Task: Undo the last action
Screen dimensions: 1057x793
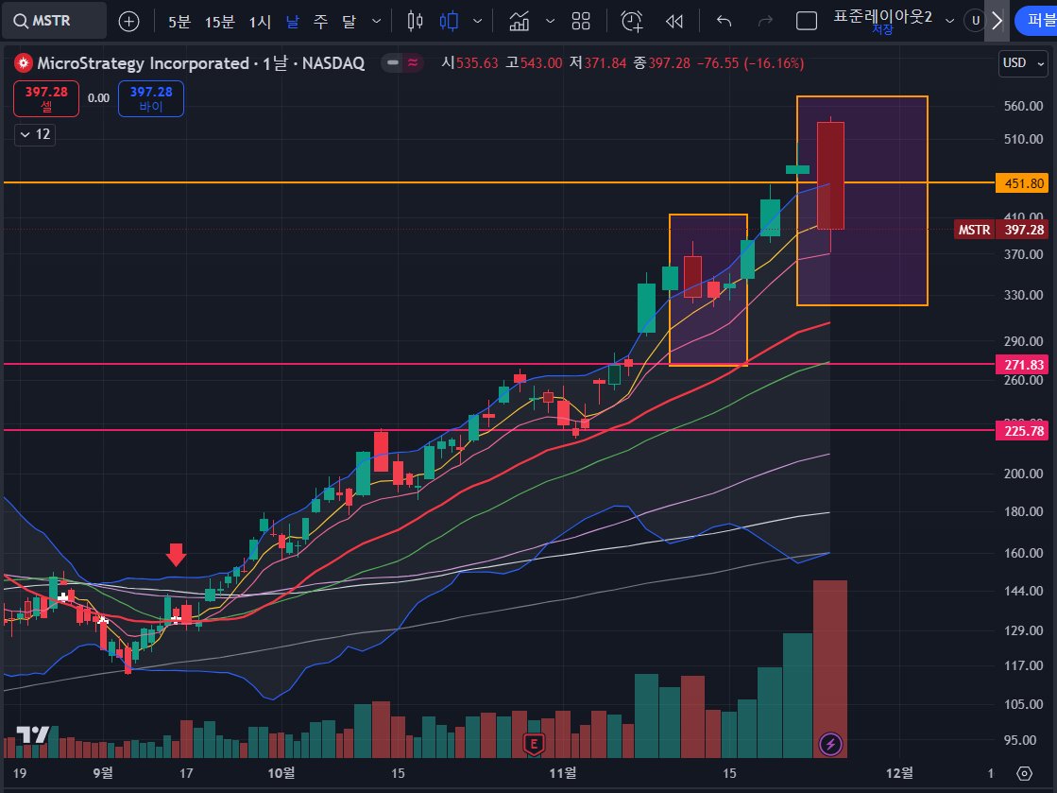Action: click(x=724, y=22)
